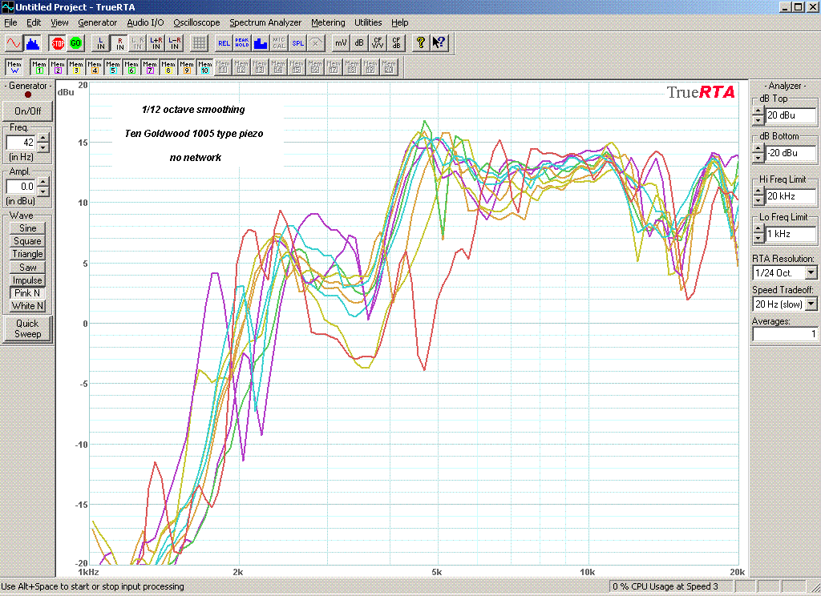Click the Mem 7 memory button
Viewport: 821px width, 596px height.
point(150,67)
